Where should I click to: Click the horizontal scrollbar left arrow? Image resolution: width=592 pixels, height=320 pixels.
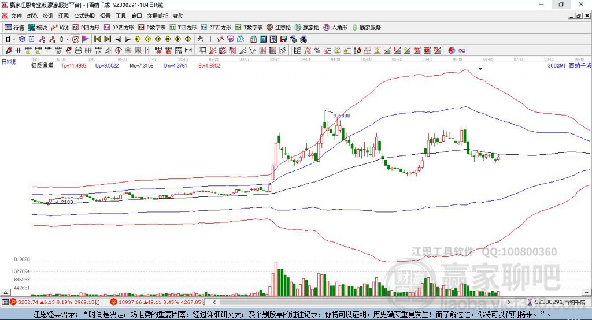pos(214,302)
